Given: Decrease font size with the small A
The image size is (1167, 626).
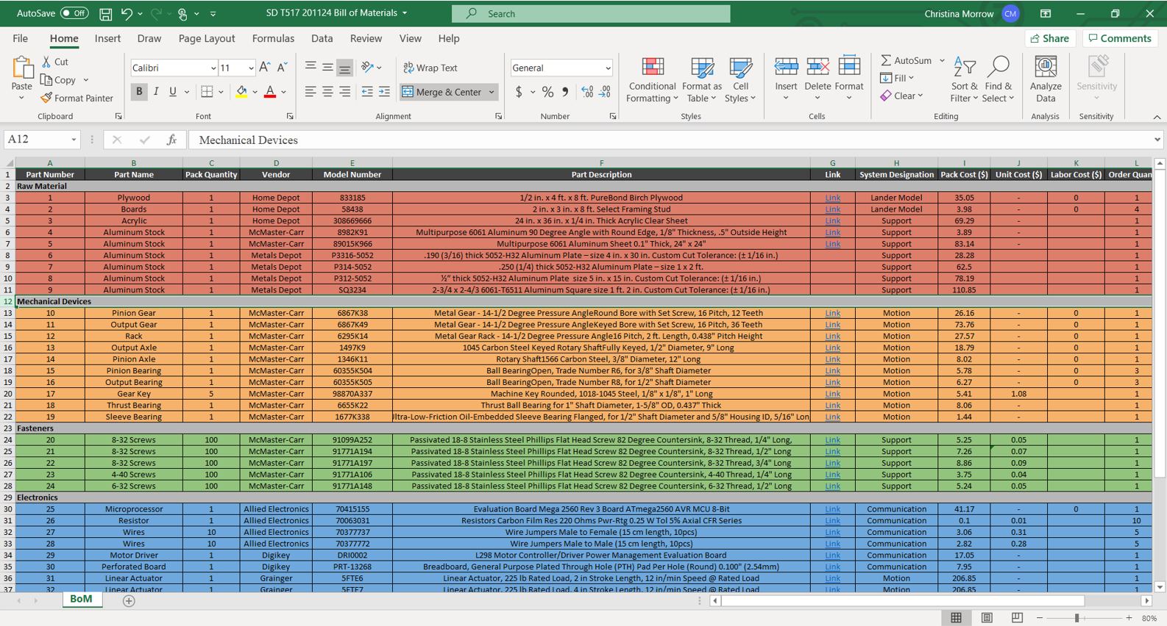Looking at the screenshot, I should [282, 68].
